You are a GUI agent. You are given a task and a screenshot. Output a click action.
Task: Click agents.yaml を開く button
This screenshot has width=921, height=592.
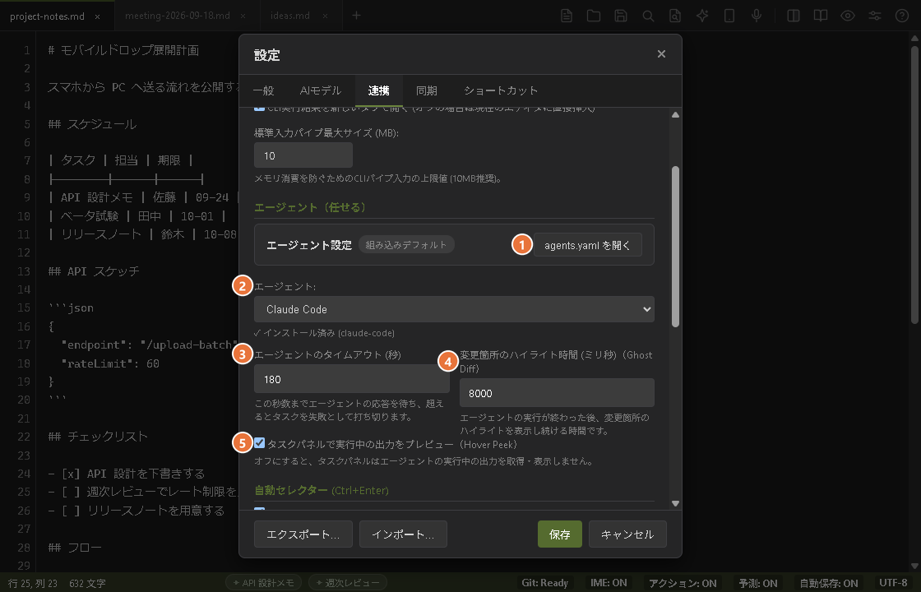(587, 245)
